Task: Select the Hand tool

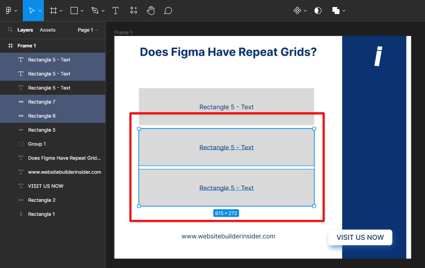Action: [151, 11]
